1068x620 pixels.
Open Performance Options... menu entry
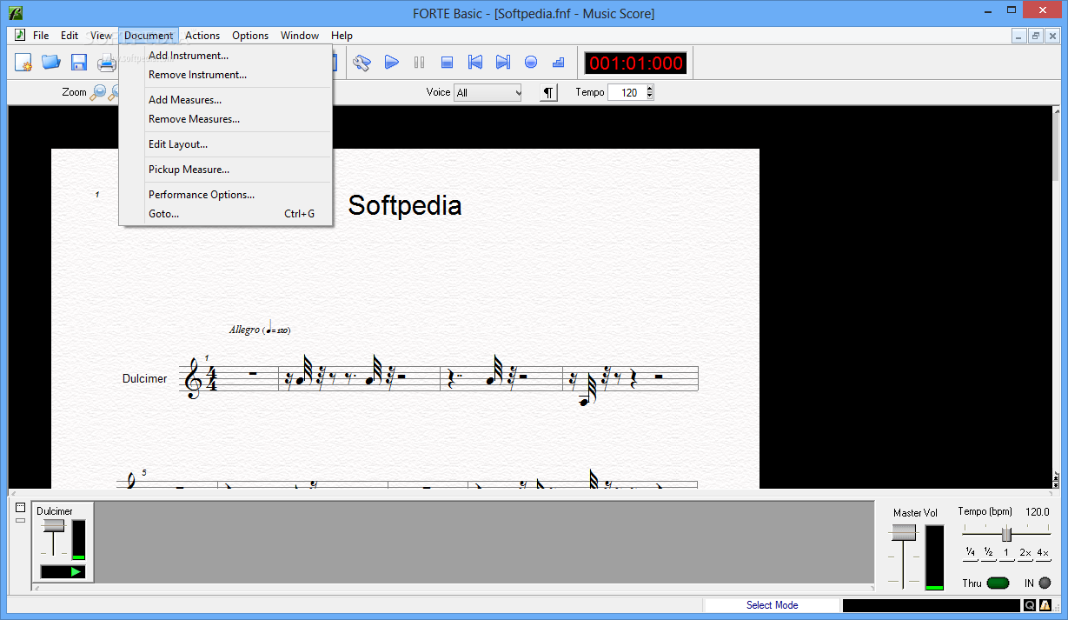pyautogui.click(x=226, y=195)
